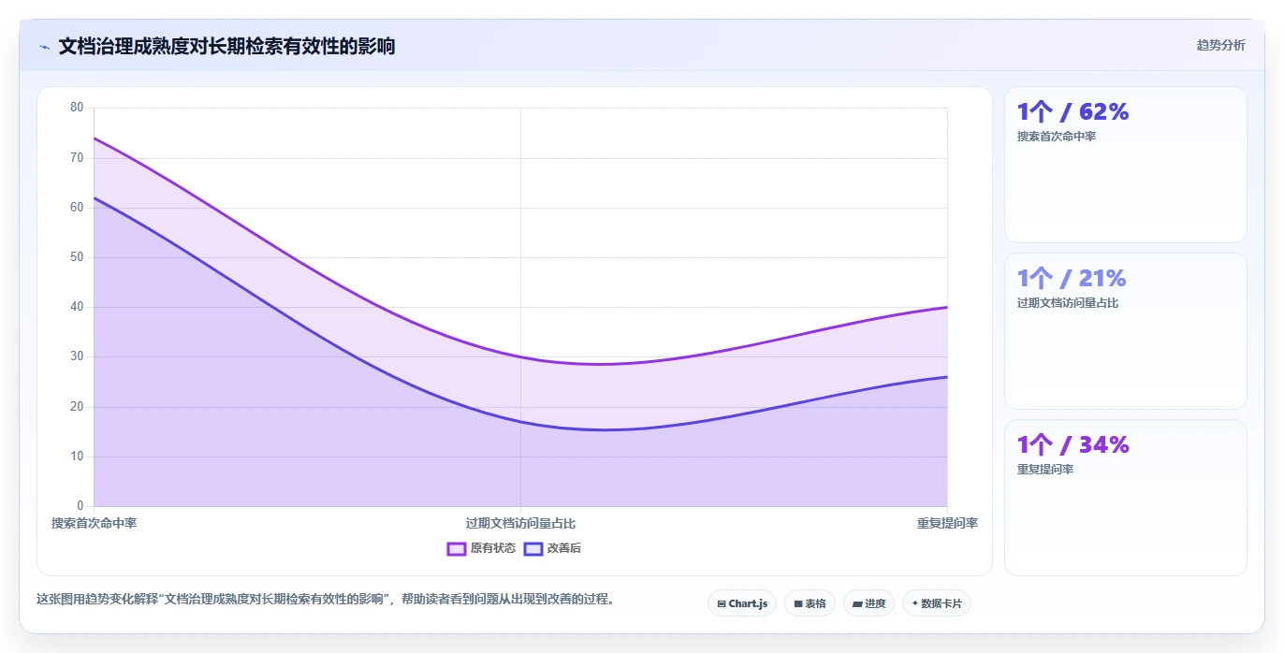Click the 进度 tag button
This screenshot has width=1284, height=653.
click(869, 603)
